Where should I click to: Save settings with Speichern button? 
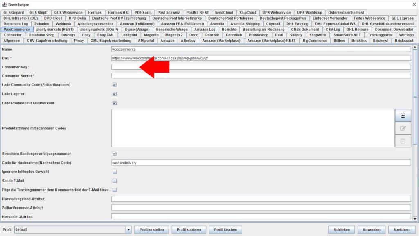coord(402,229)
